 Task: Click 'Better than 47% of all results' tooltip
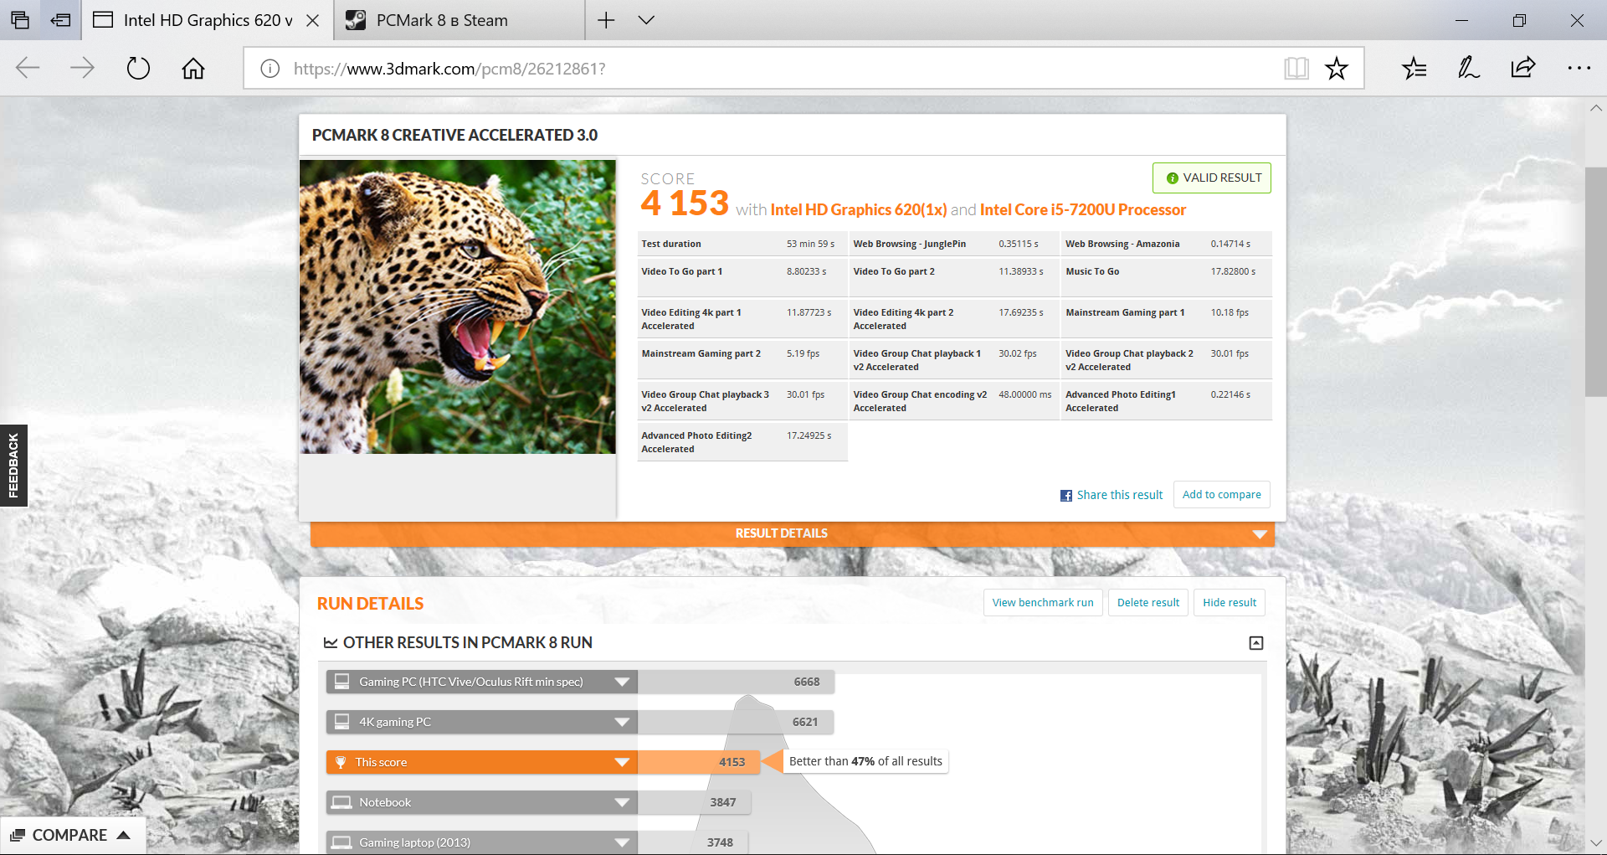coord(865,761)
